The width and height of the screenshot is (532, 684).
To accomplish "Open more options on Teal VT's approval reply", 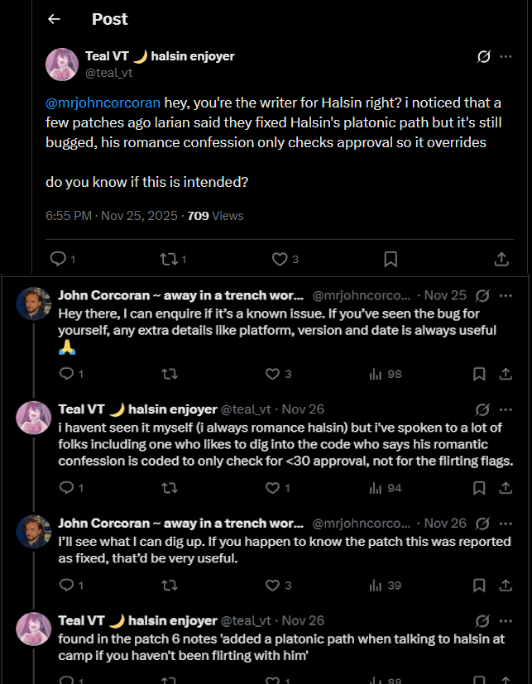I will coord(506,409).
